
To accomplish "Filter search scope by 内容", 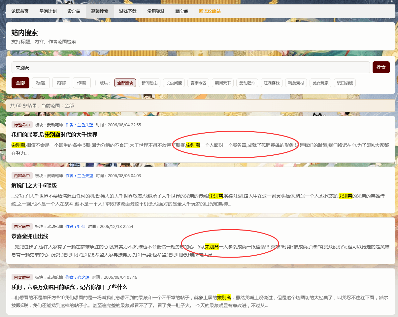I will point(61,83).
